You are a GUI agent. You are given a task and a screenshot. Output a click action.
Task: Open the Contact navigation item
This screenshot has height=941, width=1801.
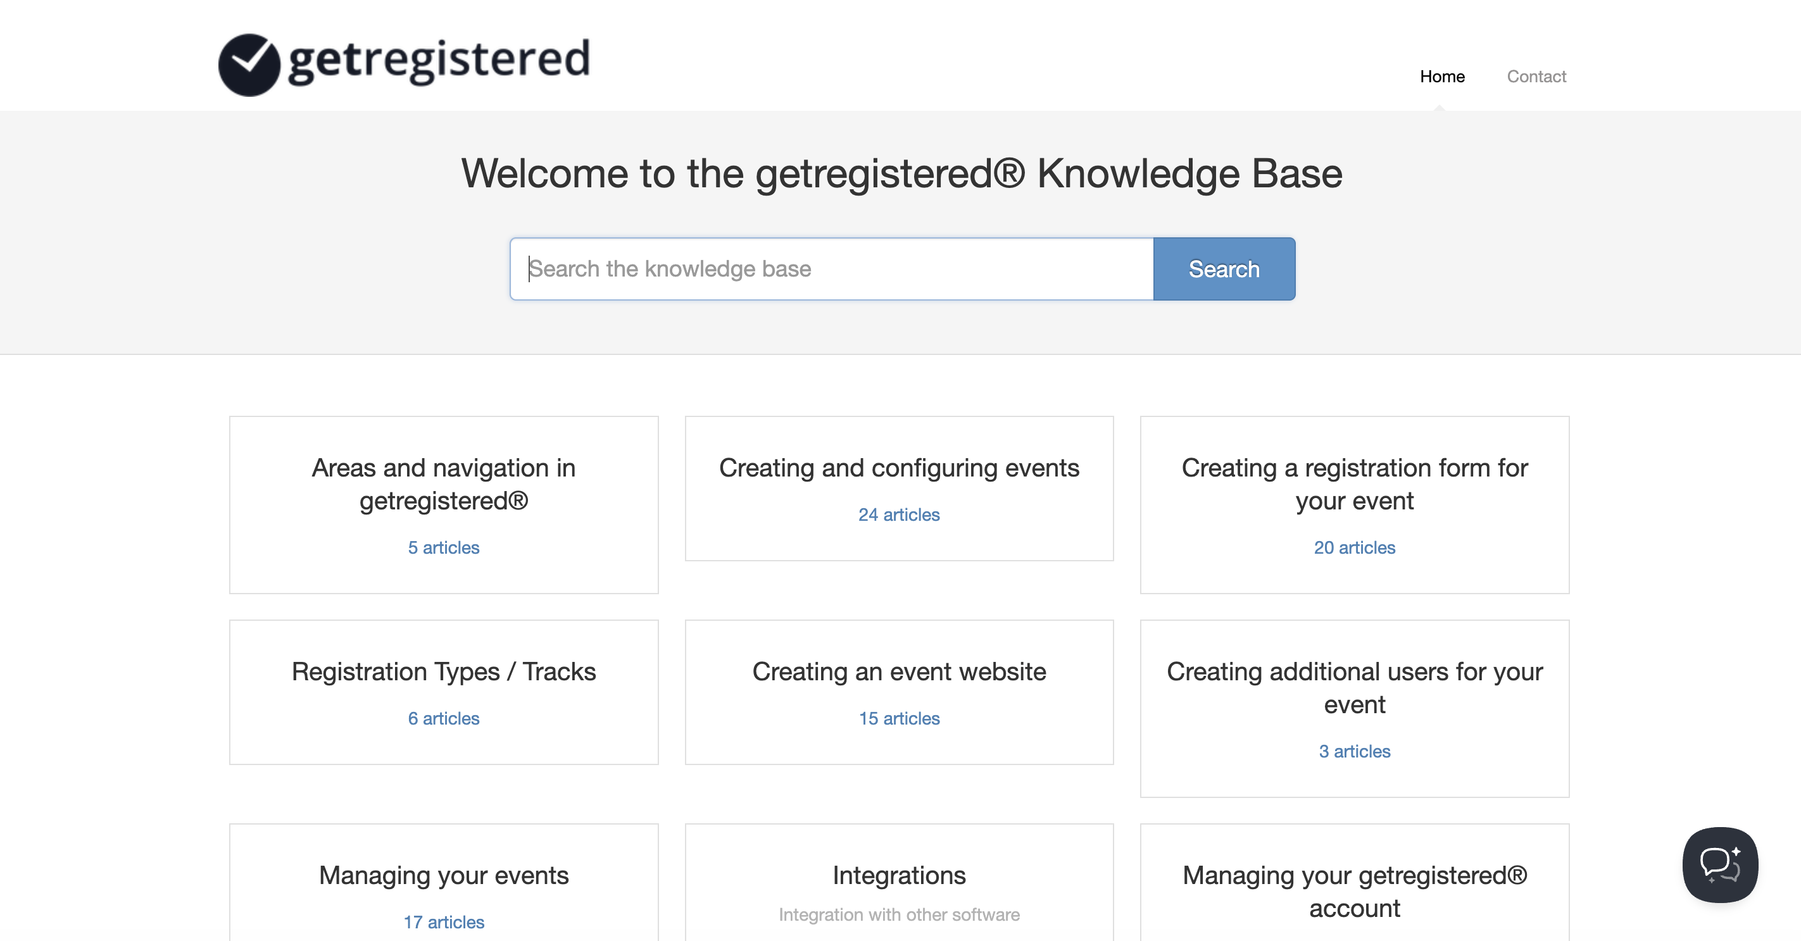click(x=1536, y=76)
